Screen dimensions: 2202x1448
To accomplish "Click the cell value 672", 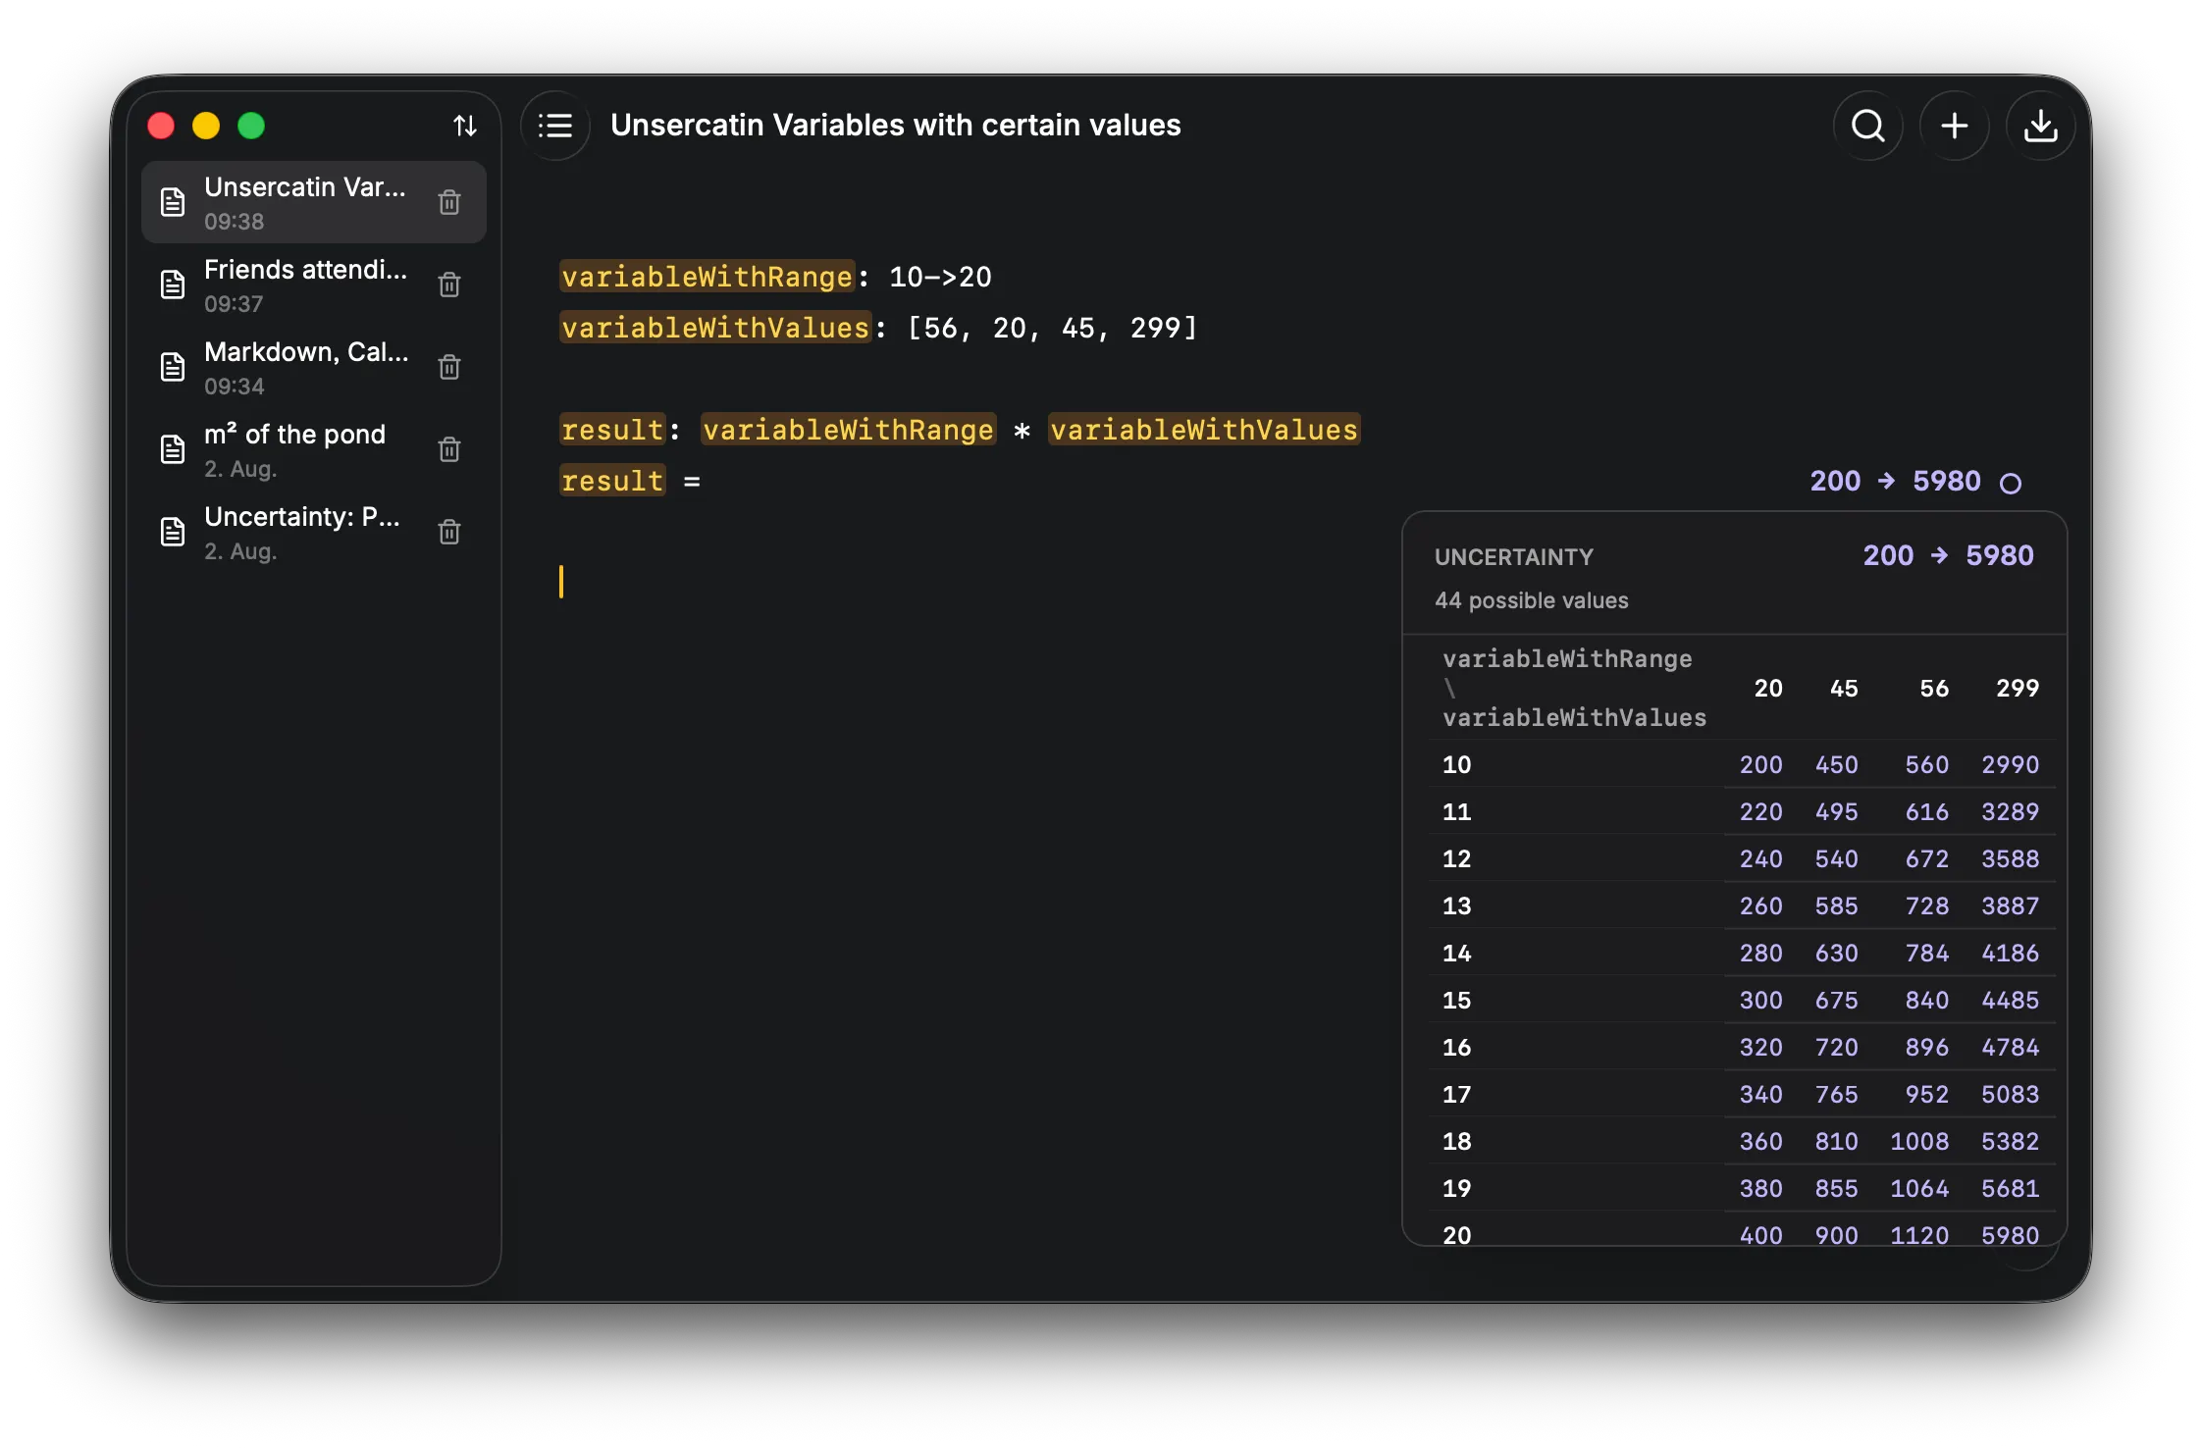I will 1927,859.
